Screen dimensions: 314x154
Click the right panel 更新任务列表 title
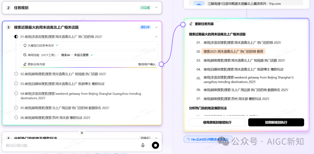point(204,24)
